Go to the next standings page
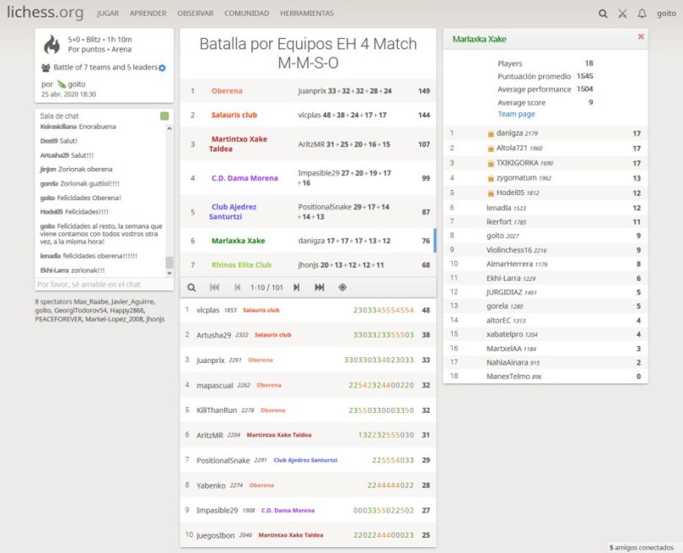 point(296,287)
